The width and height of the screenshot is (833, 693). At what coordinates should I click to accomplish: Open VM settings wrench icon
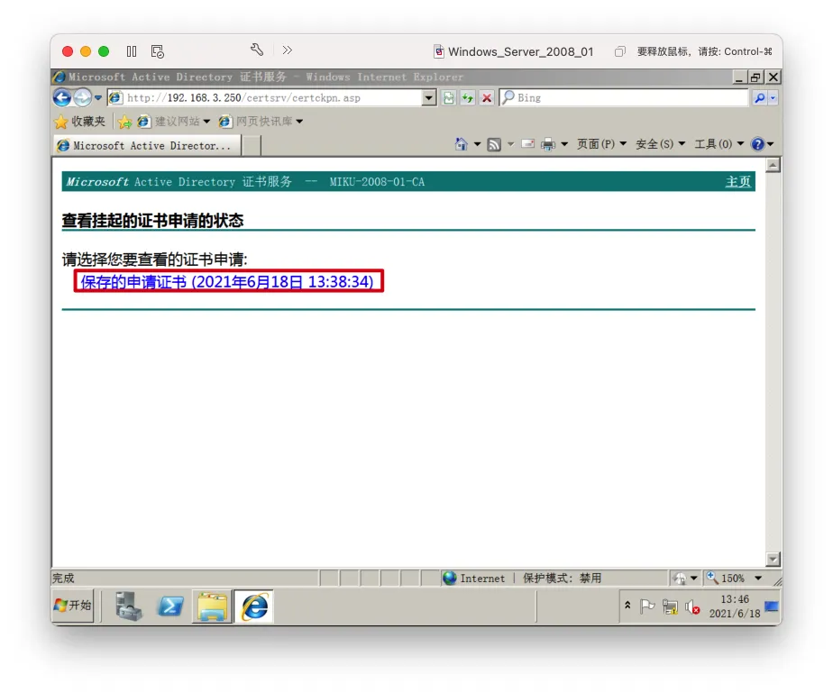(257, 50)
